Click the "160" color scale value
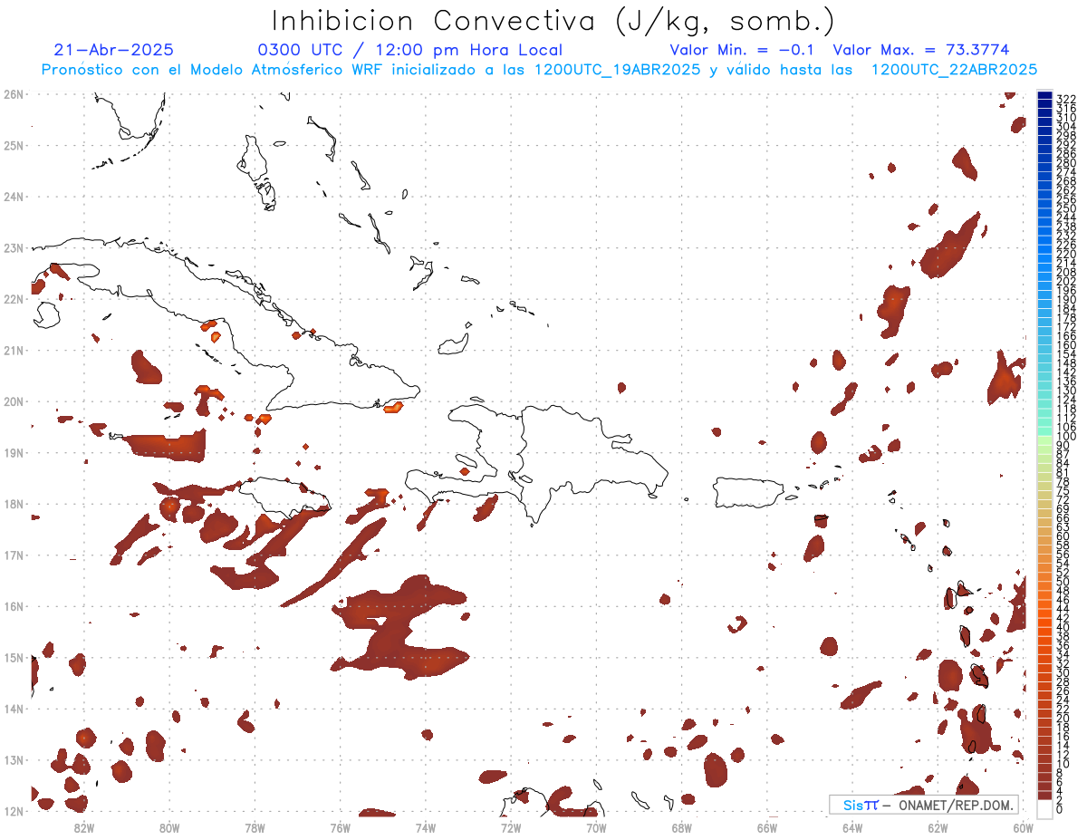This screenshot has width=1087, height=840. pos(1066,345)
